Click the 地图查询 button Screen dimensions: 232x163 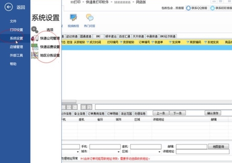(219, 147)
